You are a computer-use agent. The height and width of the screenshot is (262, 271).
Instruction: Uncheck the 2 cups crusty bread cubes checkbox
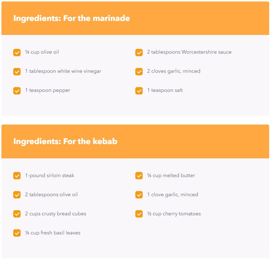tap(17, 214)
